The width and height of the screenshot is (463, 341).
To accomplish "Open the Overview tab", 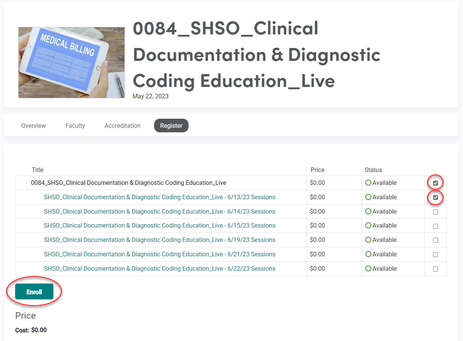I will pos(33,126).
